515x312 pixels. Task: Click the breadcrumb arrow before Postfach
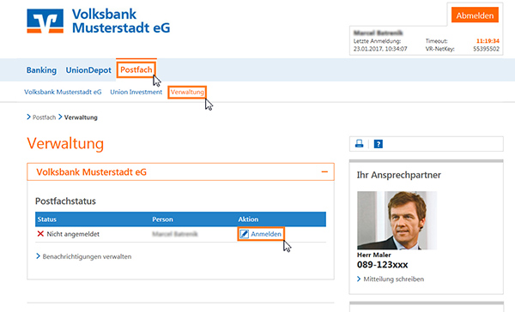click(28, 117)
